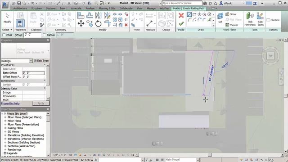The height and width of the screenshot is (162, 288).
Task: Select the Trim/Extend to Corner tool
Action: coord(107,23)
